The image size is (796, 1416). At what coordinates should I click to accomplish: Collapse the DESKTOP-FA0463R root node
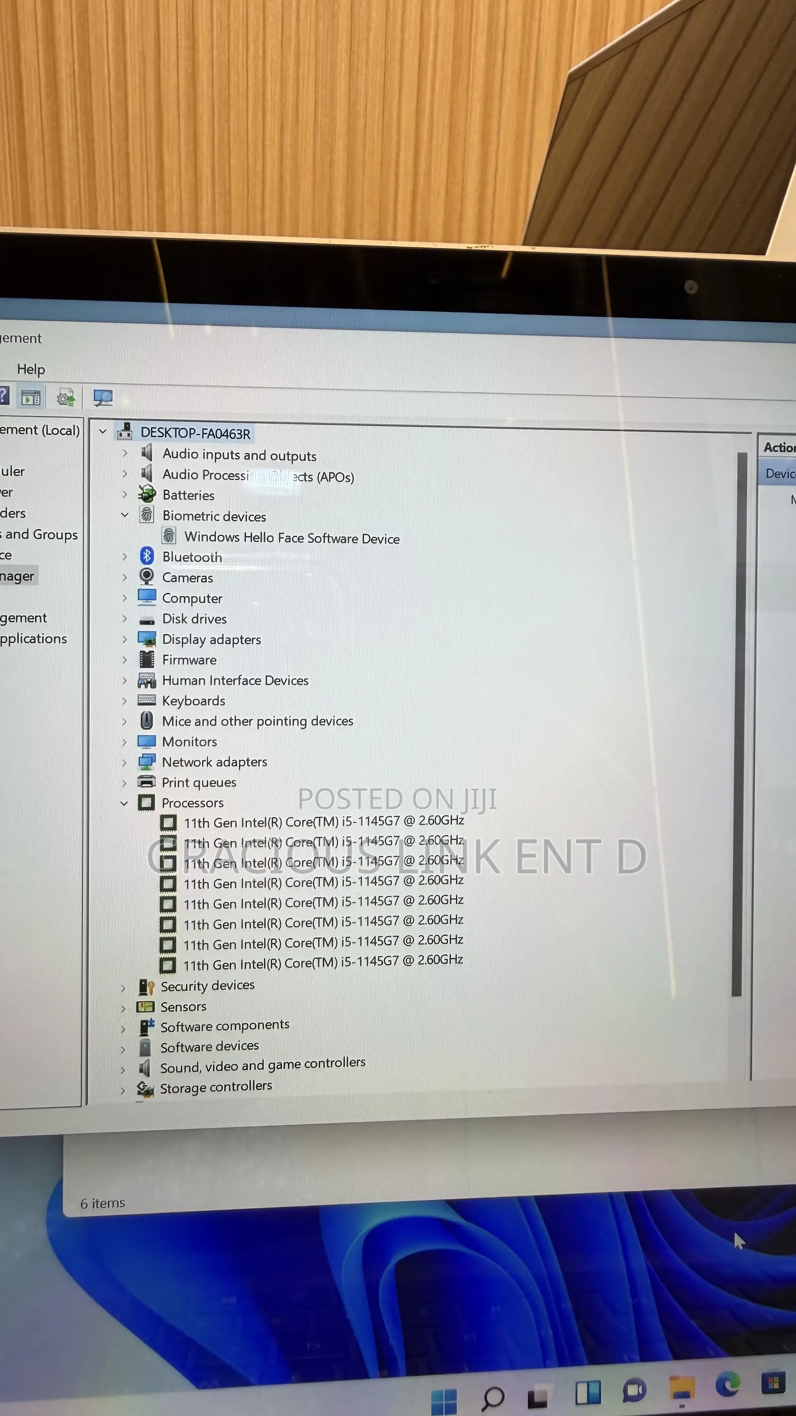click(x=102, y=432)
